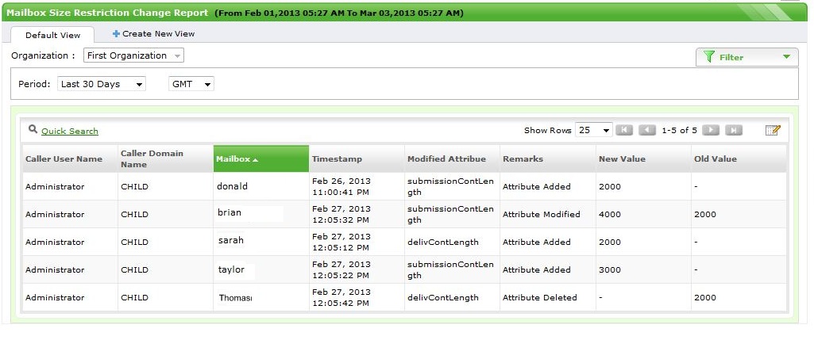Open the Organization dropdown
Screen dimensions: 814x340
point(133,55)
